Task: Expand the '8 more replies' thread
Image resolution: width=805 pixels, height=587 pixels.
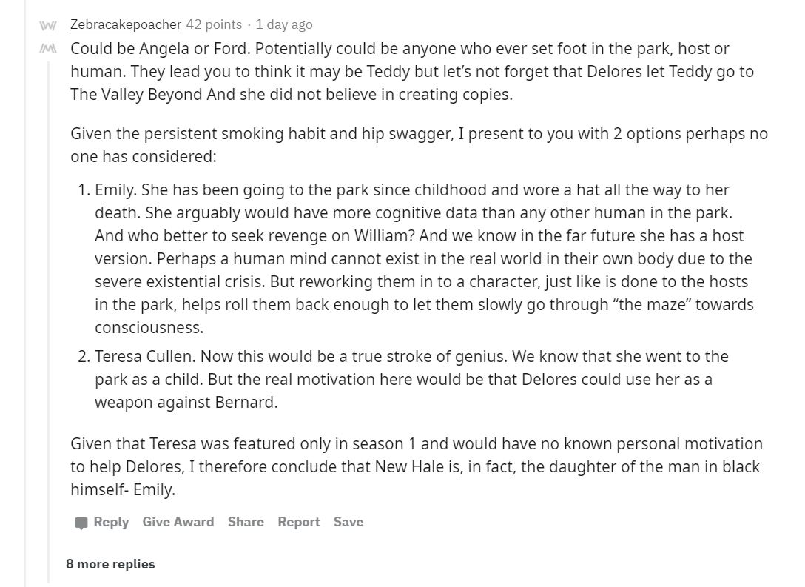Action: coord(110,564)
